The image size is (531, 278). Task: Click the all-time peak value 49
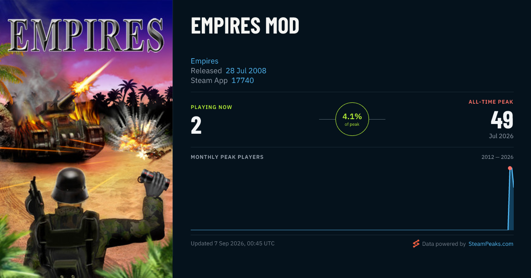pyautogui.click(x=502, y=120)
